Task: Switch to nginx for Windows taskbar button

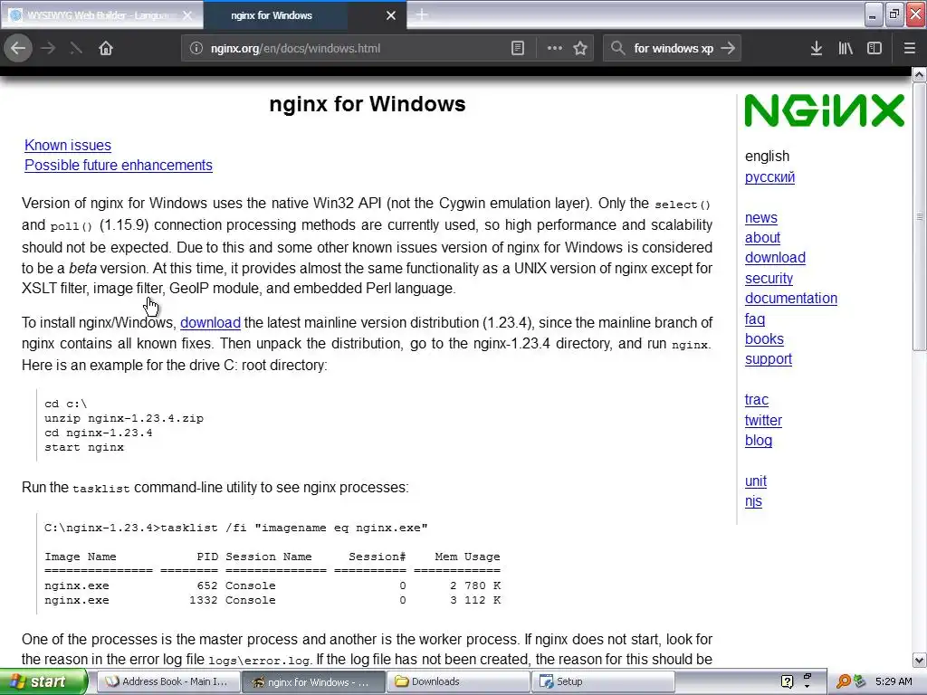Action: coord(313,682)
